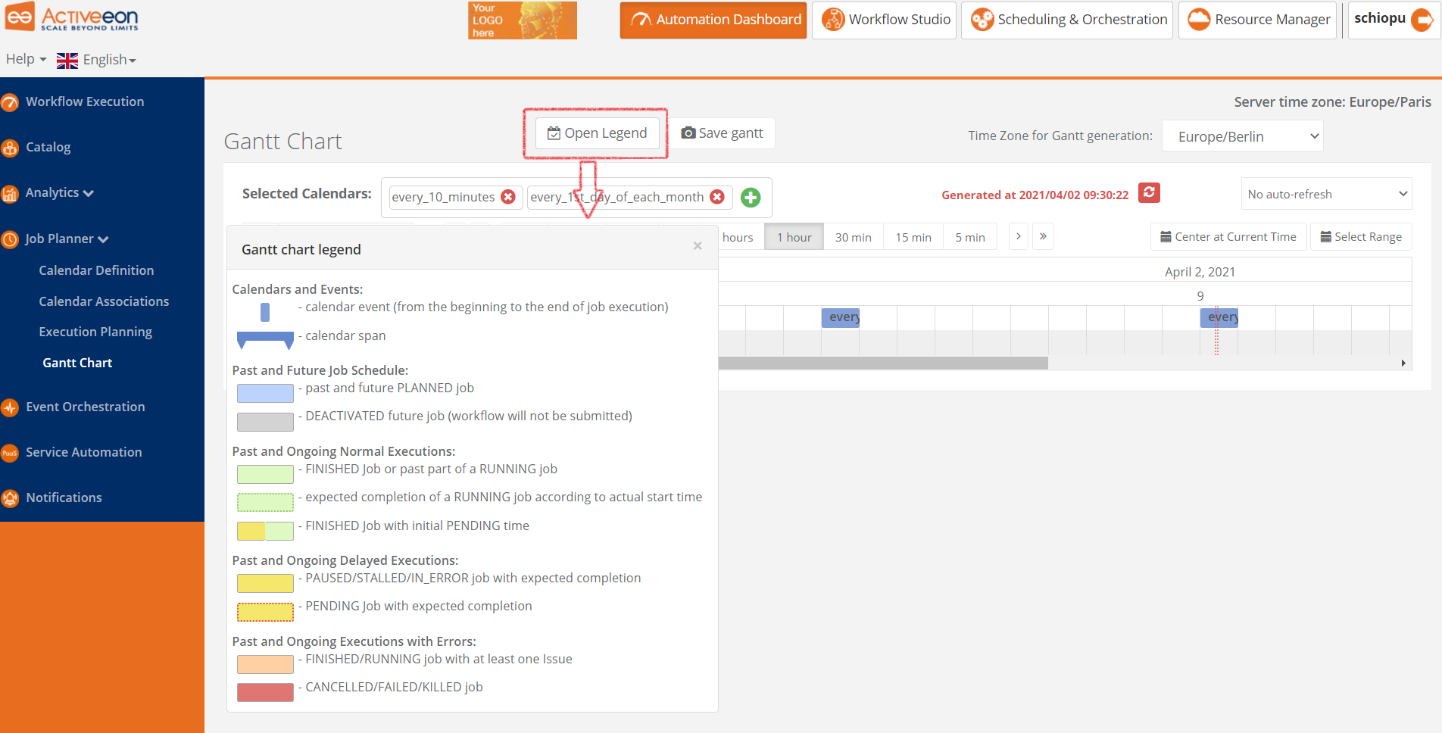The height and width of the screenshot is (733, 1442).
Task: Click the Generated at timestamp text
Action: tap(1035, 195)
